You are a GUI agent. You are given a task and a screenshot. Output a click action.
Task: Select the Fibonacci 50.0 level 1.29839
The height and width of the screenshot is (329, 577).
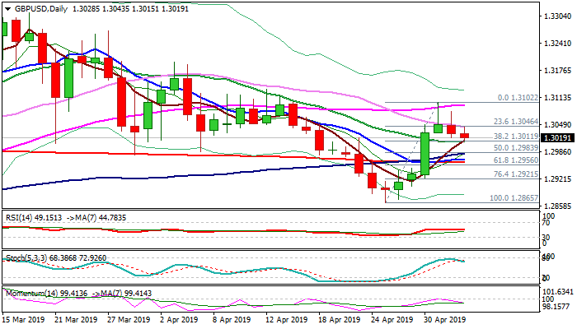click(516, 147)
